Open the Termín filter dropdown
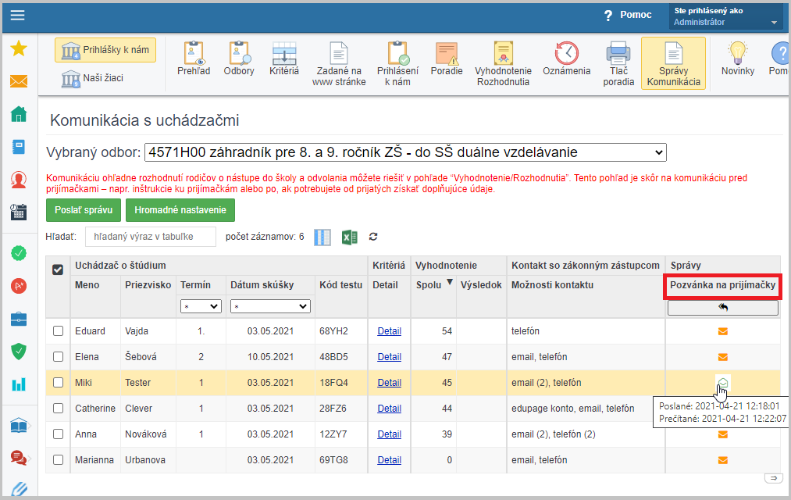The image size is (791, 500). 201,306
